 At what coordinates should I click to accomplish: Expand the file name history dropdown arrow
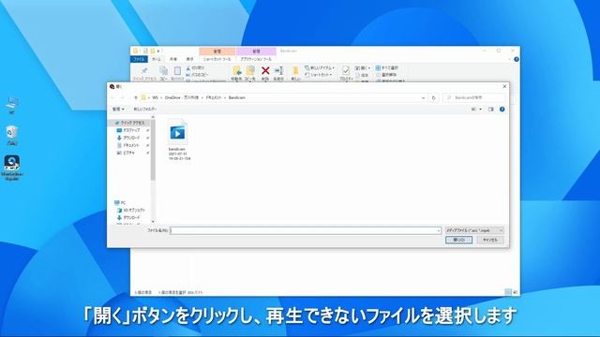coord(439,230)
